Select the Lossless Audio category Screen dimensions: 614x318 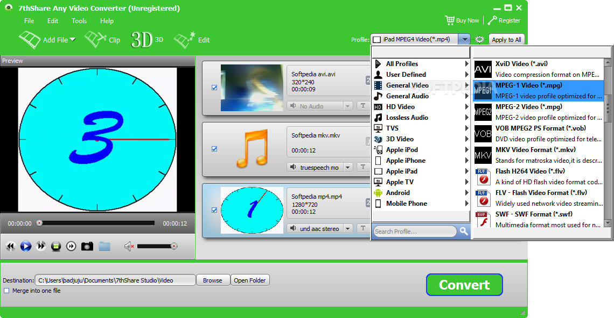421,117
